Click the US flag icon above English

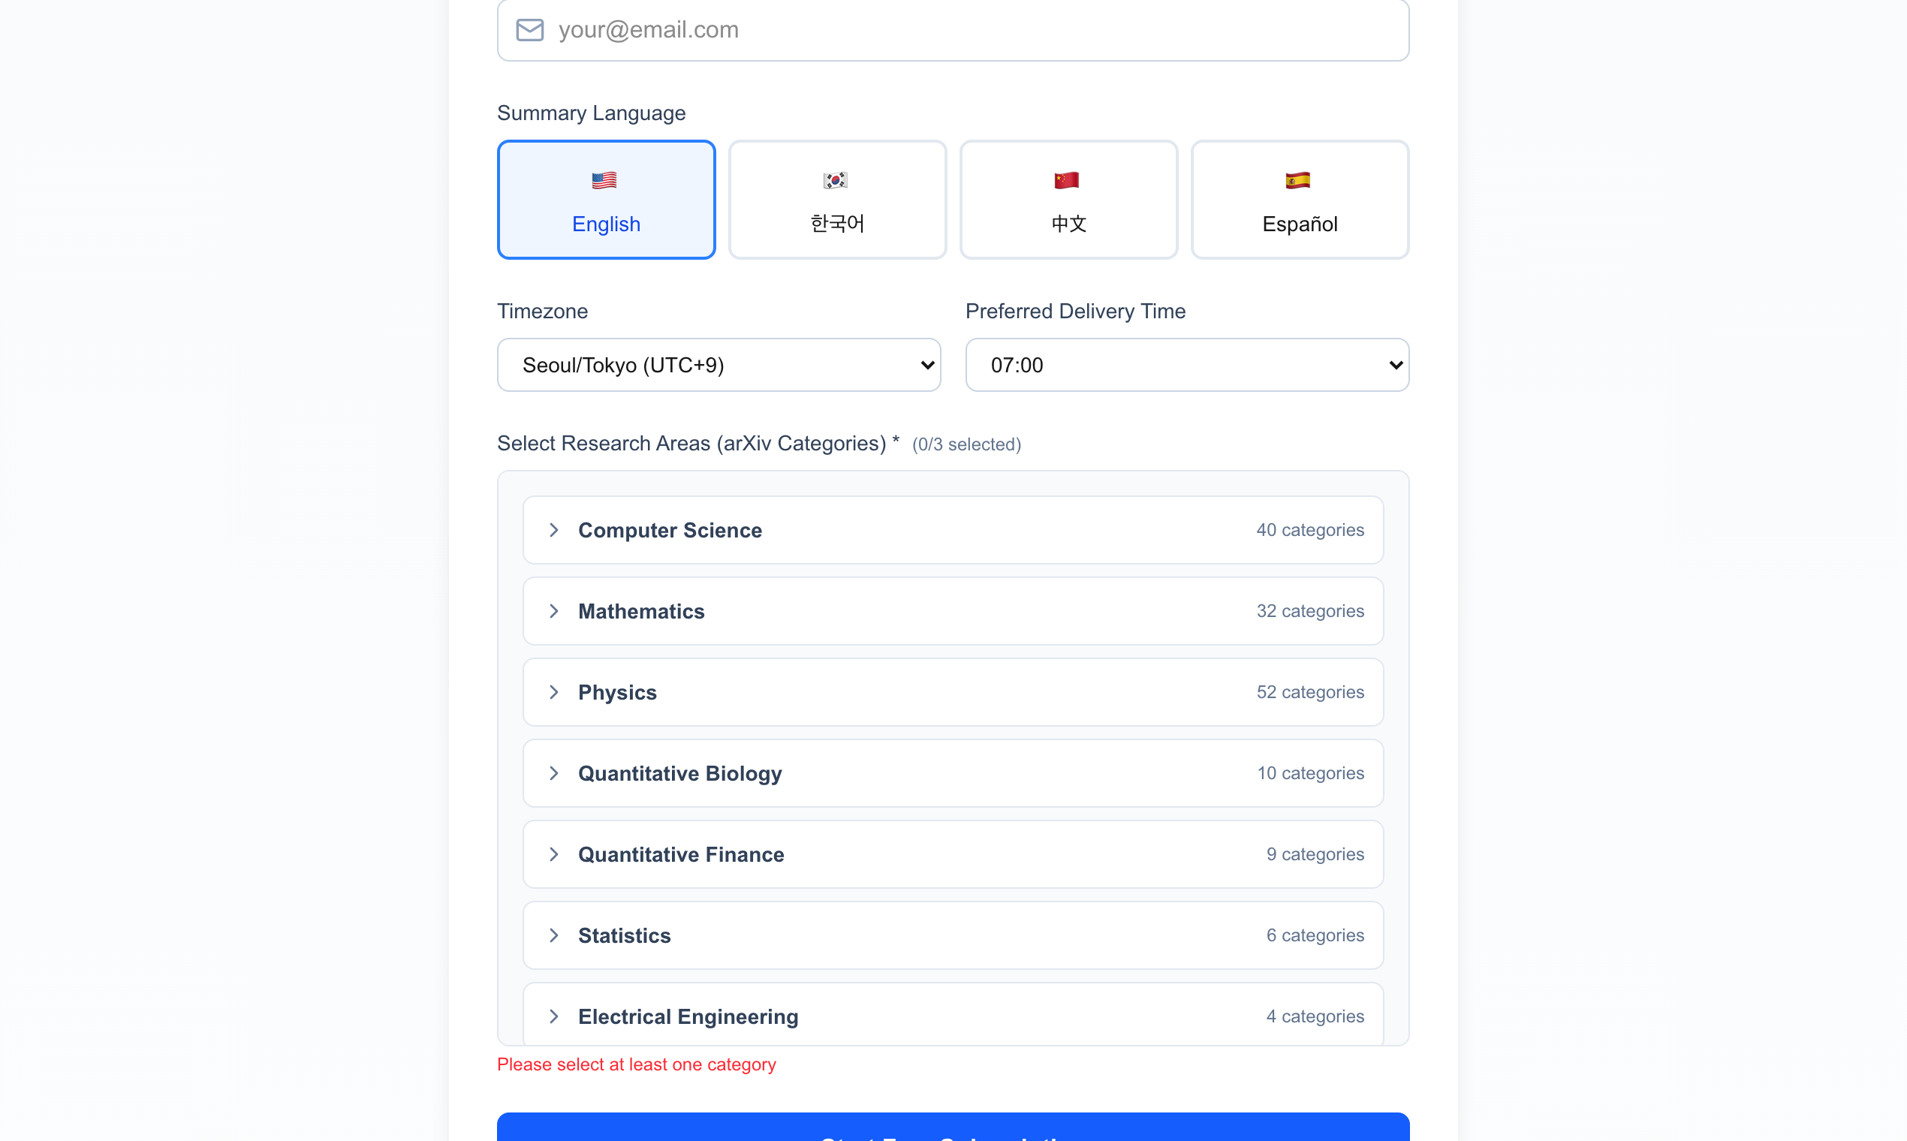pyautogui.click(x=604, y=179)
